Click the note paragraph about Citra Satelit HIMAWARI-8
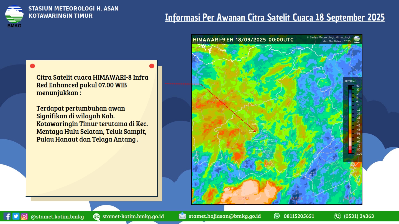 [92, 85]
